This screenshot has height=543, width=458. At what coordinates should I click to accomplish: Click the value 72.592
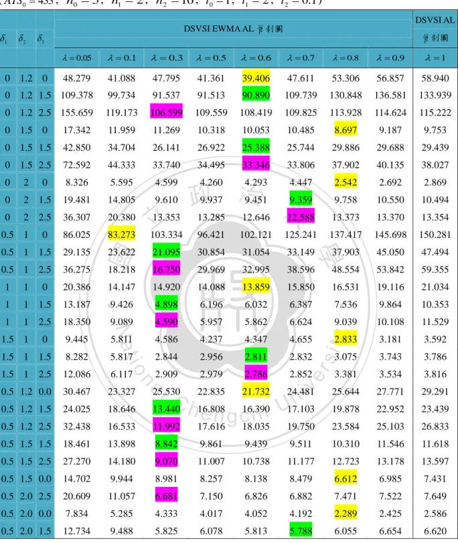click(x=76, y=165)
